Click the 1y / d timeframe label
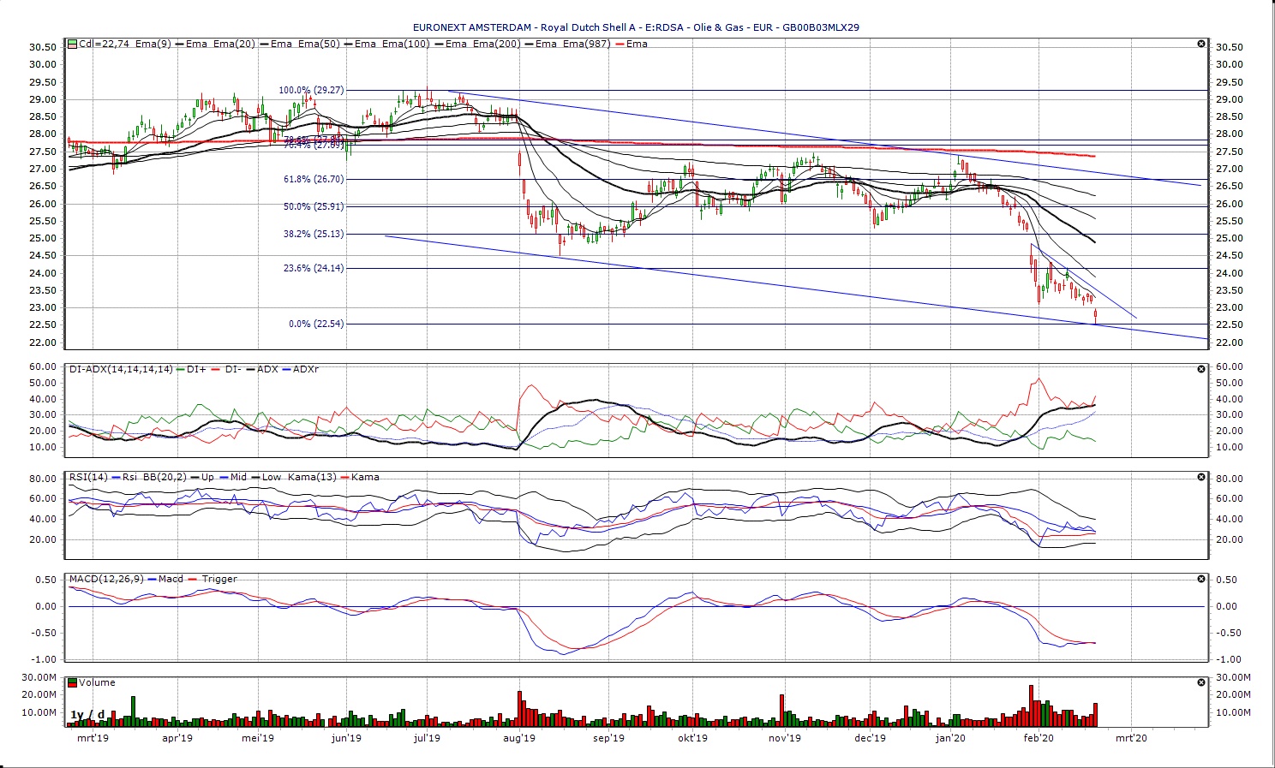This screenshot has height=768, width=1275. 87,714
